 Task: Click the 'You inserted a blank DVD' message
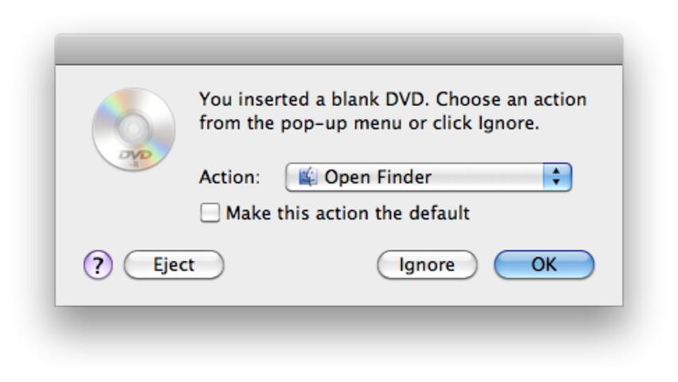coord(392,111)
